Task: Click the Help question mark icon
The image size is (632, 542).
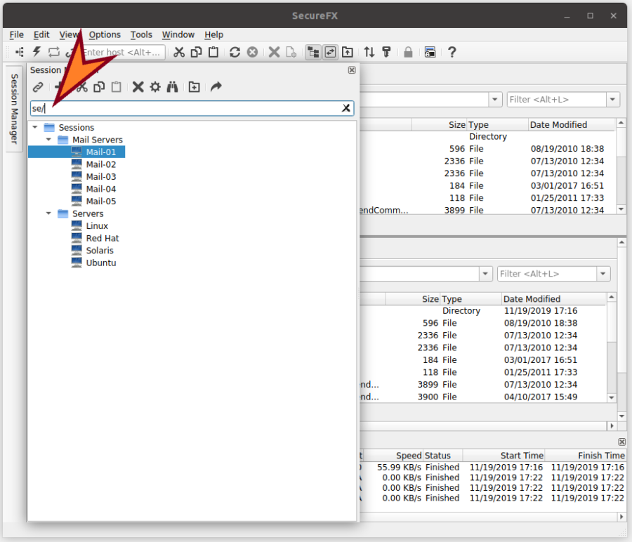Action: tap(452, 51)
